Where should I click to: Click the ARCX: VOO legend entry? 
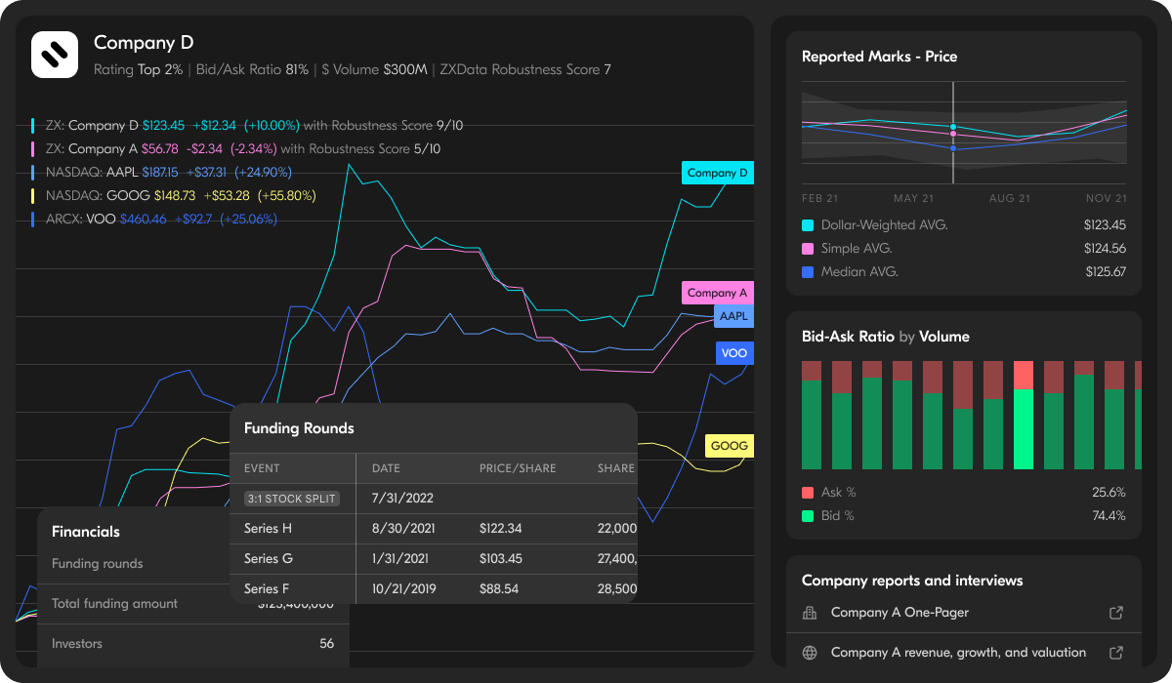point(154,220)
